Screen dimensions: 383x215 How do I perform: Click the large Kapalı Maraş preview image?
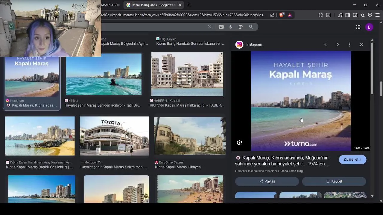(301, 101)
